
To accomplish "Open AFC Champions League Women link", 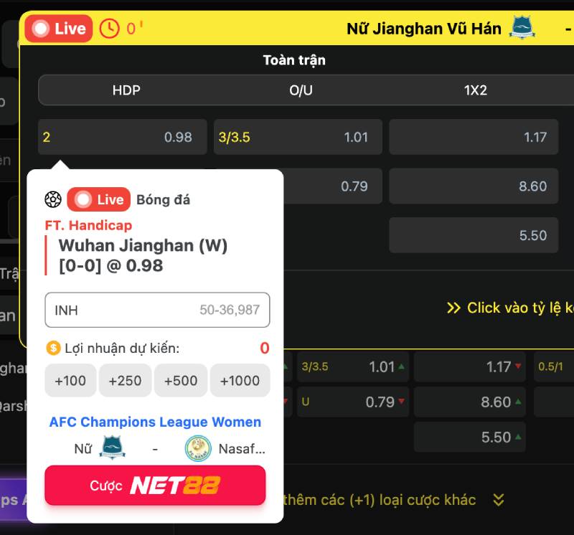I will [155, 422].
